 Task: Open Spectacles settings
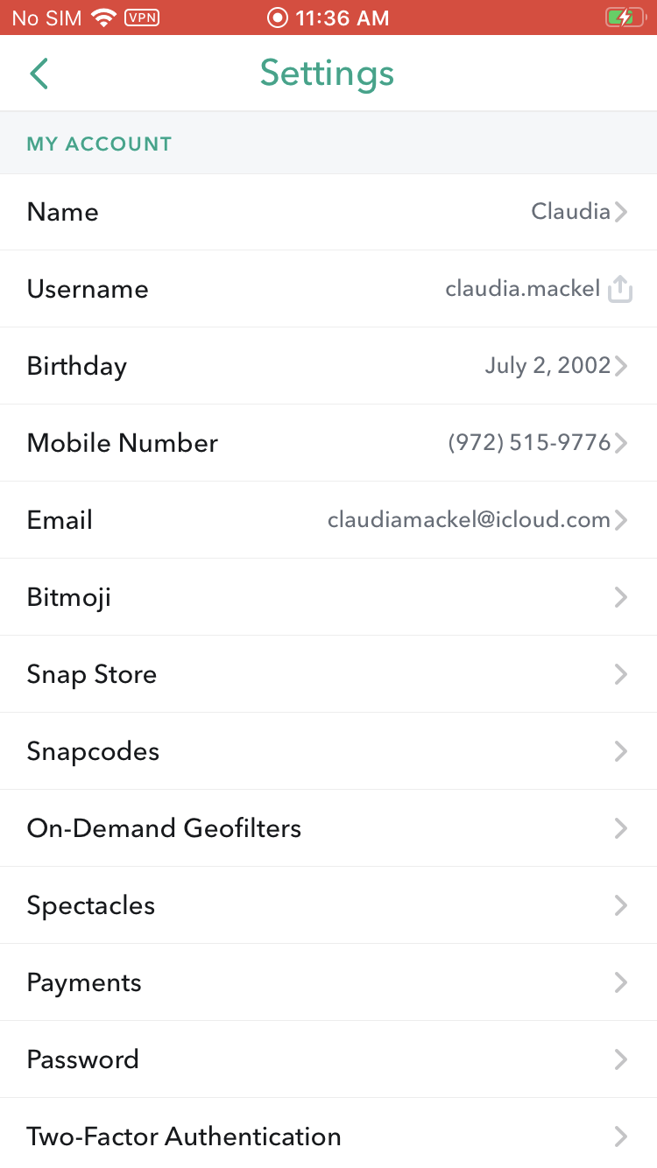pyautogui.click(x=328, y=905)
